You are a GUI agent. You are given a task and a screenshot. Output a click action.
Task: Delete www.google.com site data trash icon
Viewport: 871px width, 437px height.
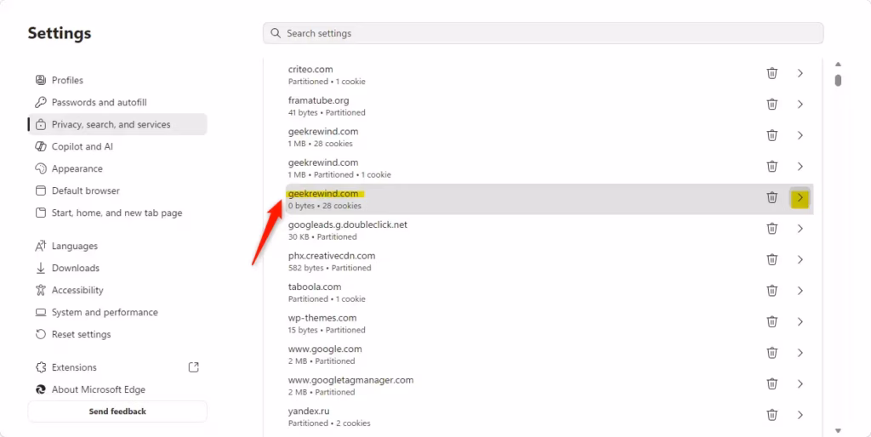(x=771, y=353)
